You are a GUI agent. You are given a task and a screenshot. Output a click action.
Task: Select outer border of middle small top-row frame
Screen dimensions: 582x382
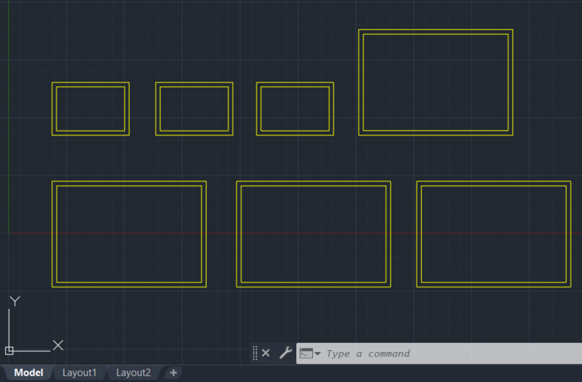pos(194,83)
